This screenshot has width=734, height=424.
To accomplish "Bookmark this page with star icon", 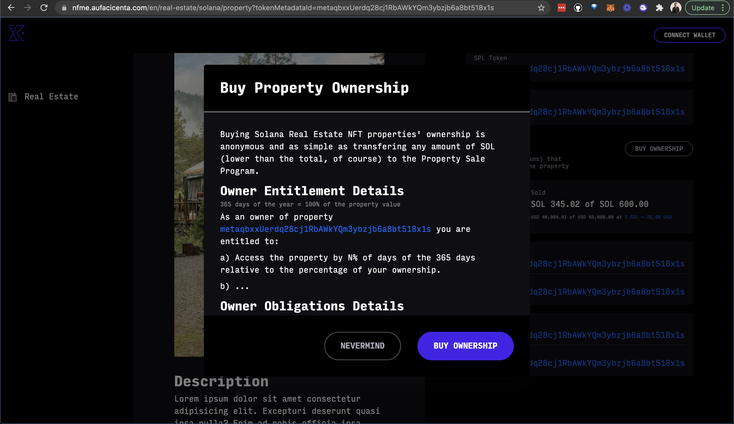I will tap(541, 8).
